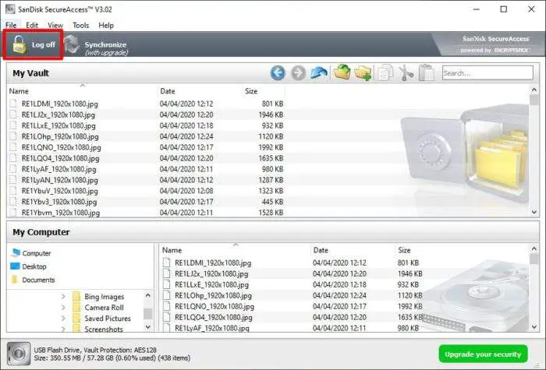The image size is (546, 370).
Task: Select RE1Ybvm_1920x1080.jpg in My Vault
Action: click(x=61, y=213)
